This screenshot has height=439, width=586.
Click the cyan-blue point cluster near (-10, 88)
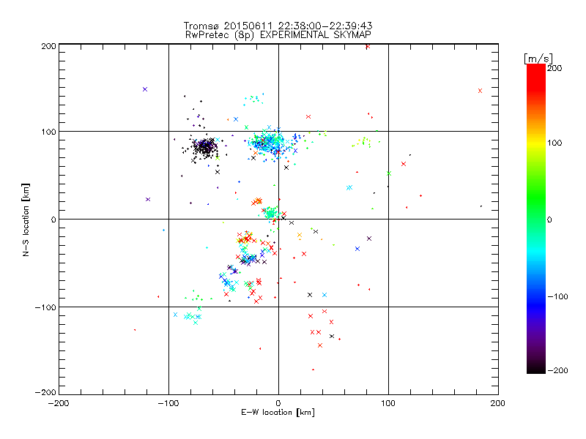pos(269,143)
